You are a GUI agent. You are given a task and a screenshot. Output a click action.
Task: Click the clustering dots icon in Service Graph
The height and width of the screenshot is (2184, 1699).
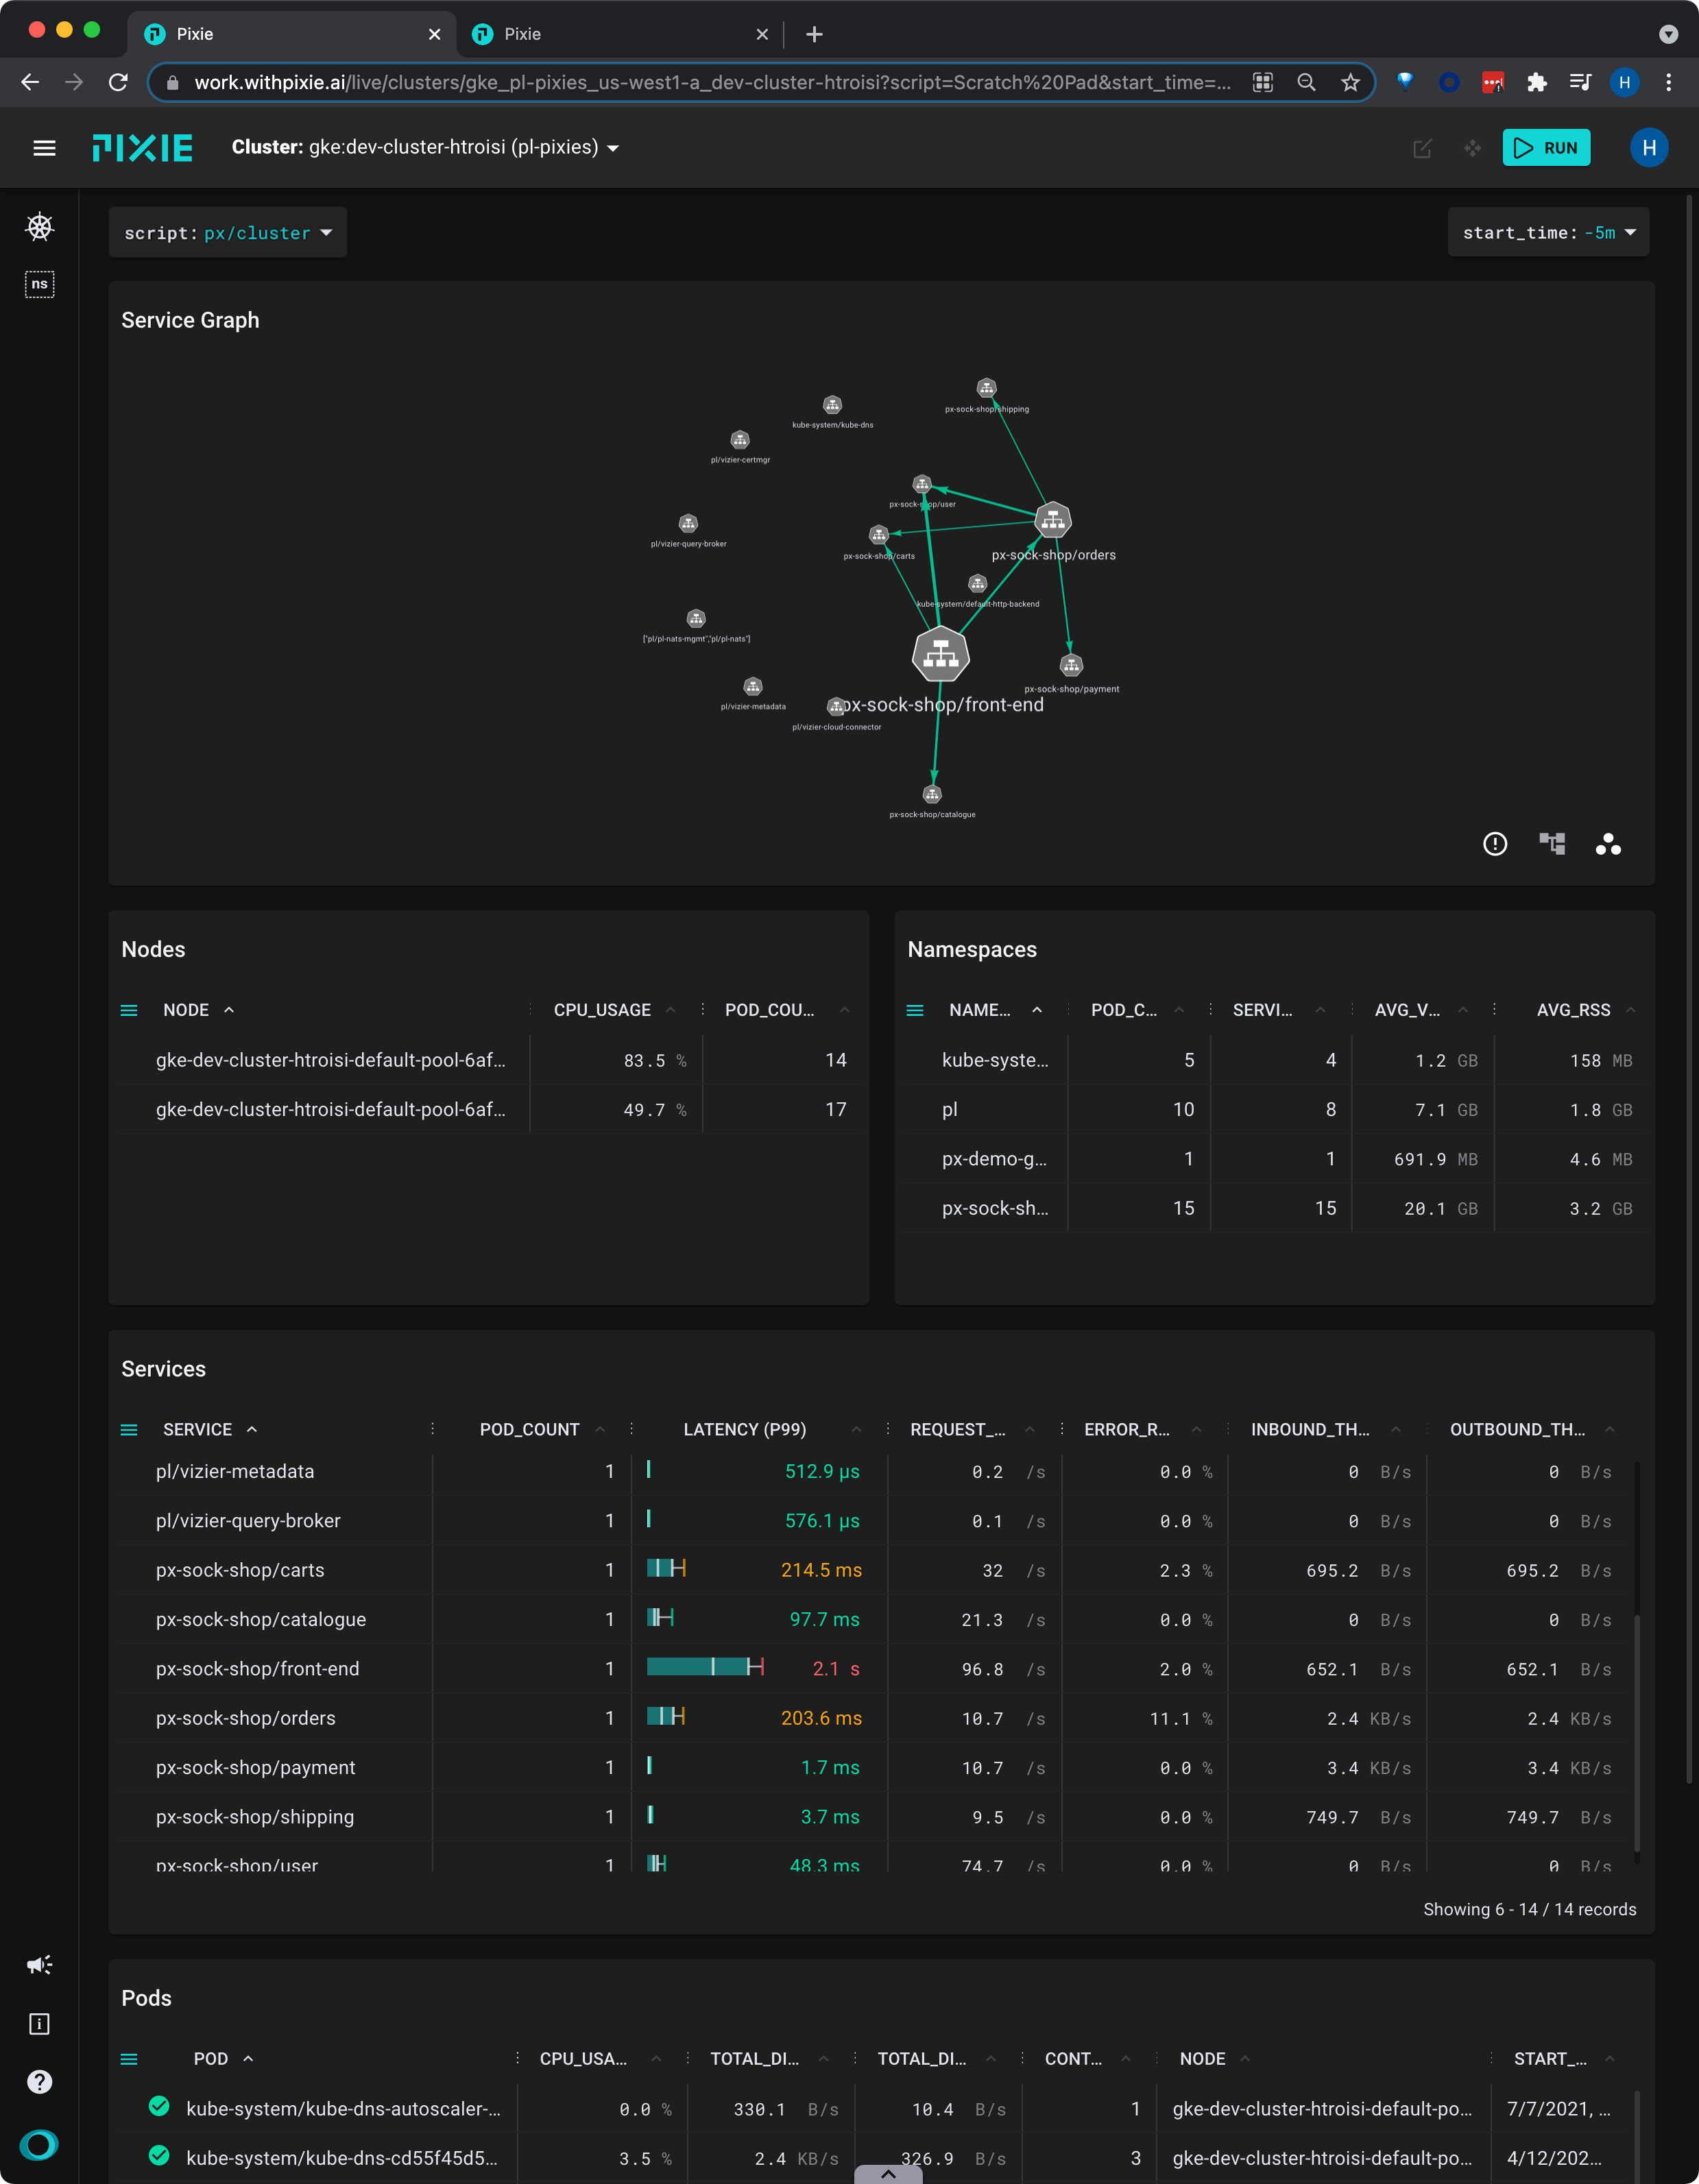1608,844
